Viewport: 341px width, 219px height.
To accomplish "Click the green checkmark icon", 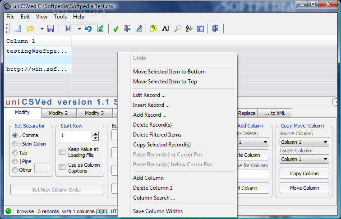I will (x=116, y=29).
